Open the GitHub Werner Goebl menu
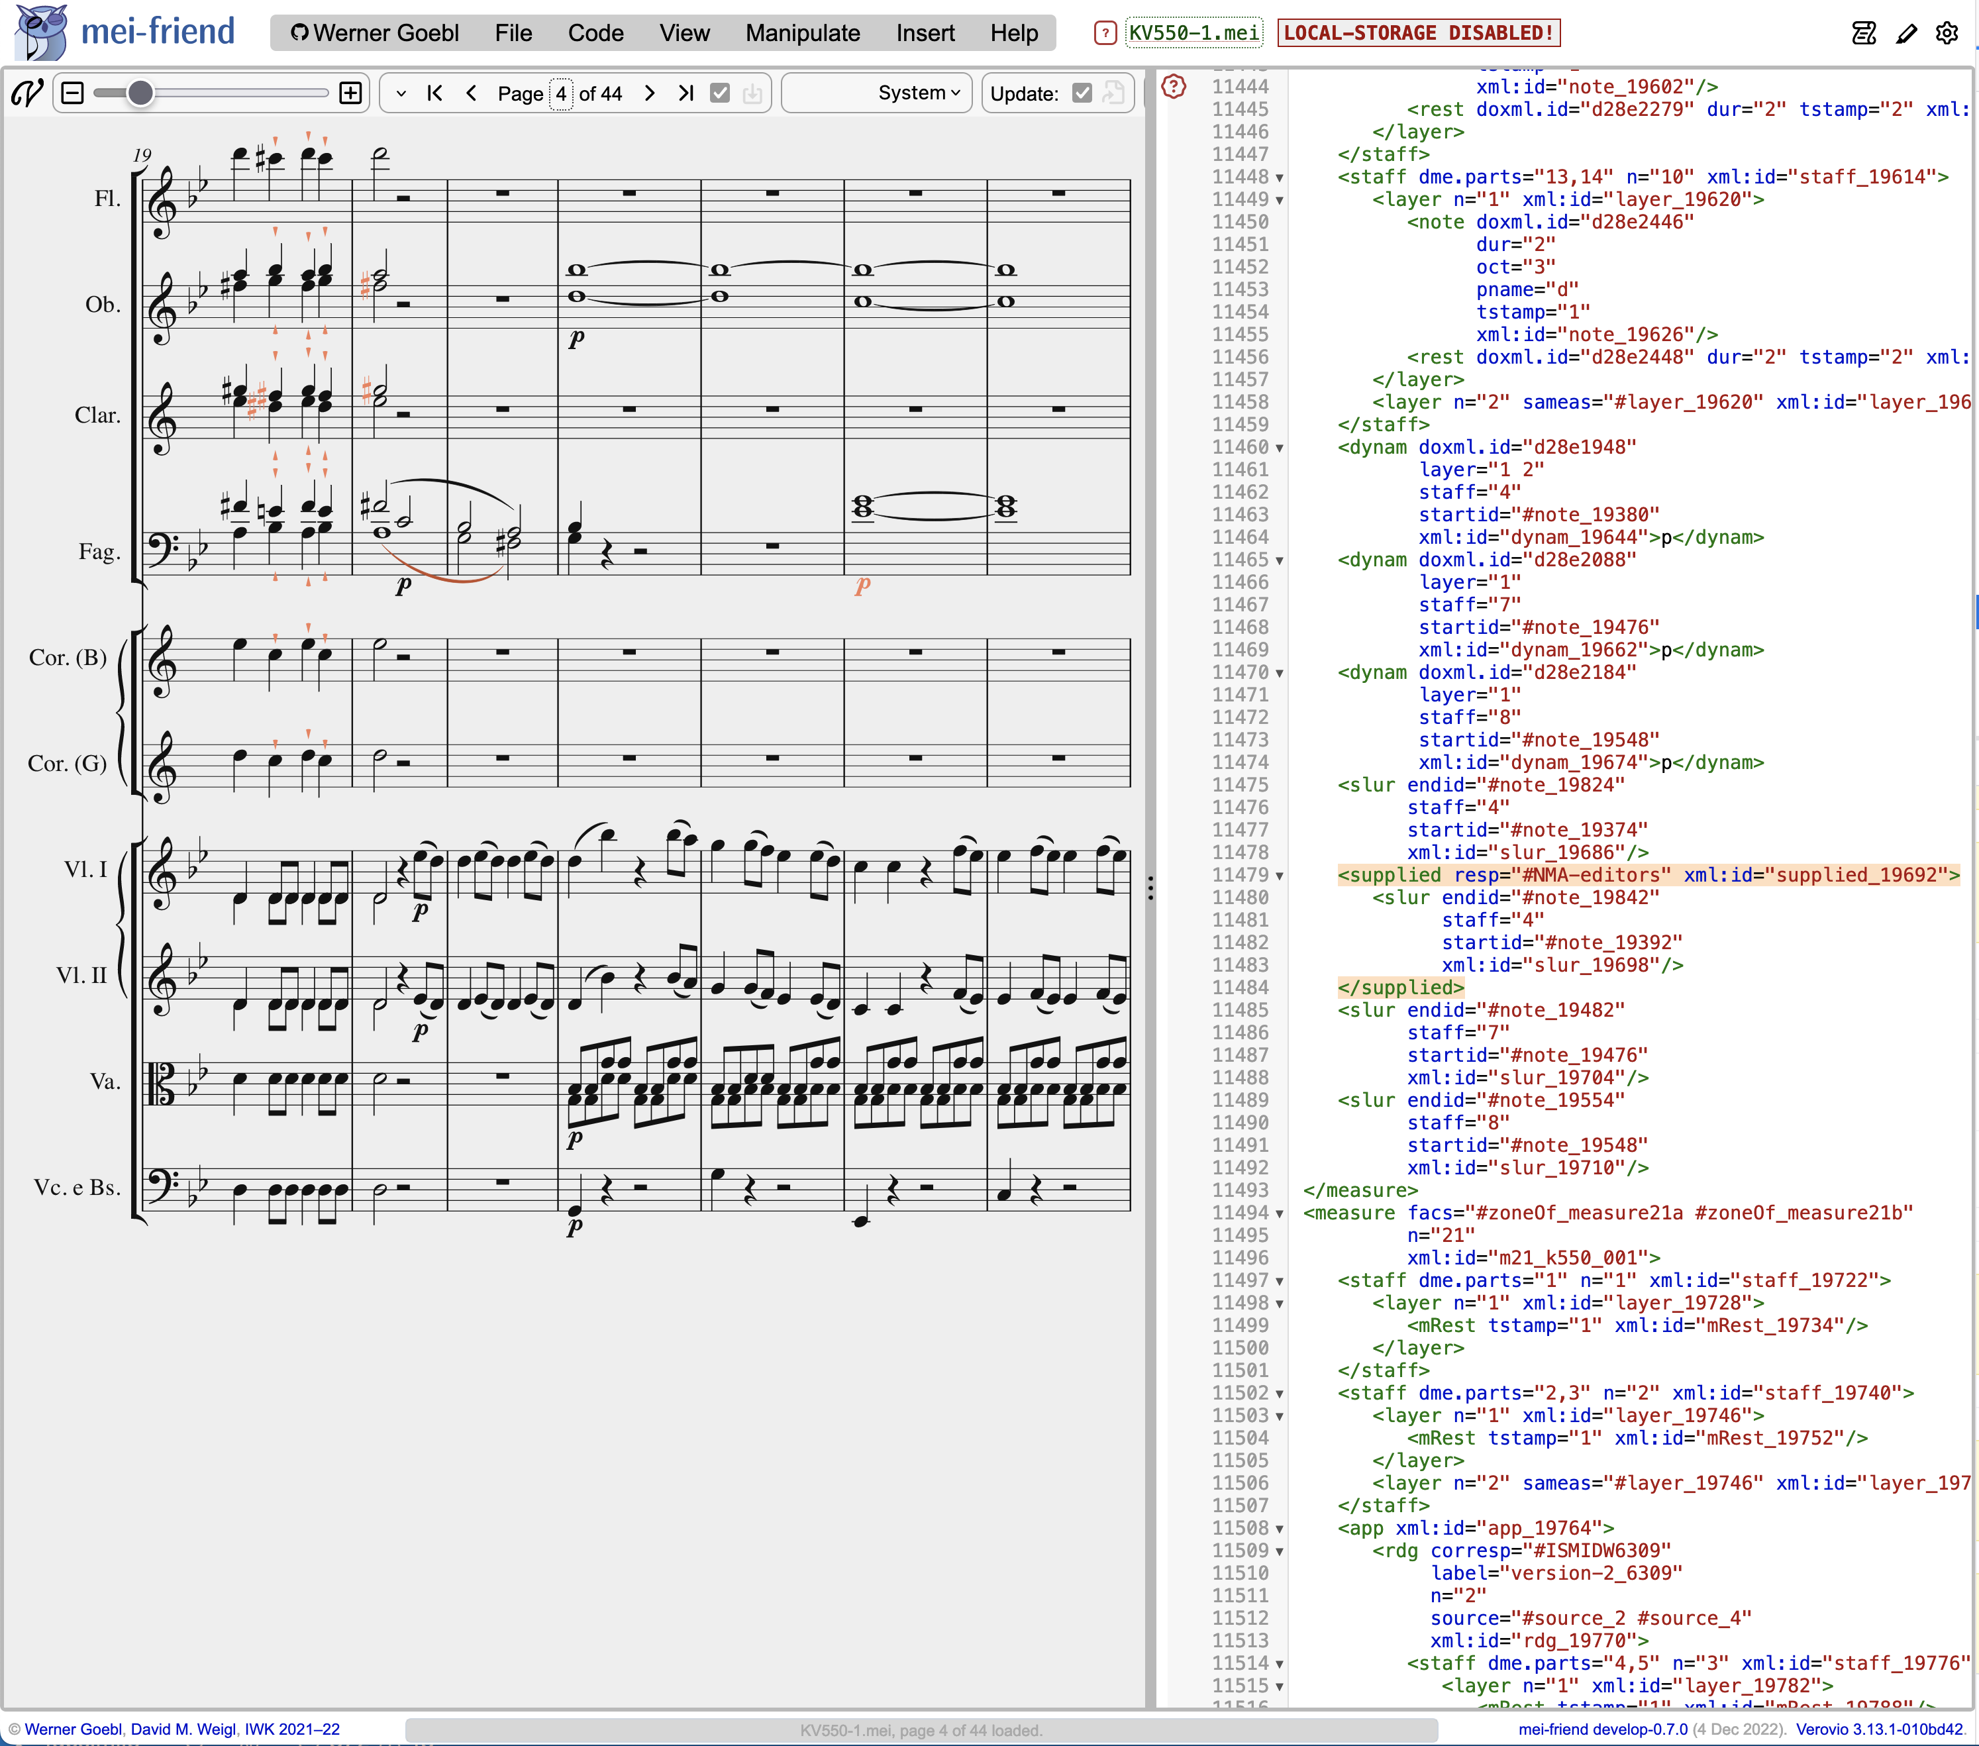 pyautogui.click(x=375, y=33)
